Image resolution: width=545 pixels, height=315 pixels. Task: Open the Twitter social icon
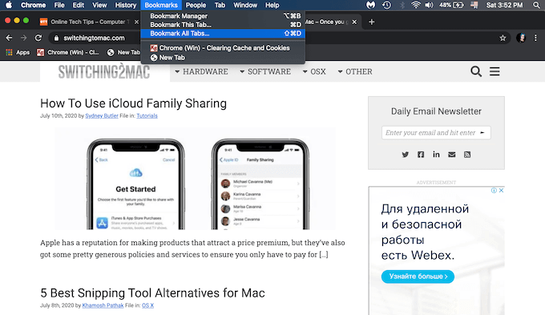tap(406, 155)
